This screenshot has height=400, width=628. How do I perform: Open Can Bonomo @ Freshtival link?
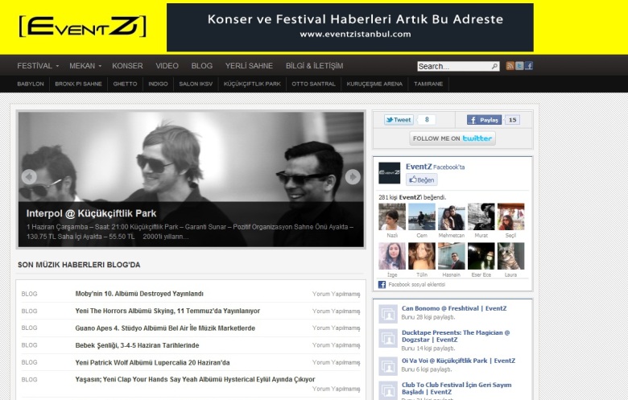(x=454, y=308)
